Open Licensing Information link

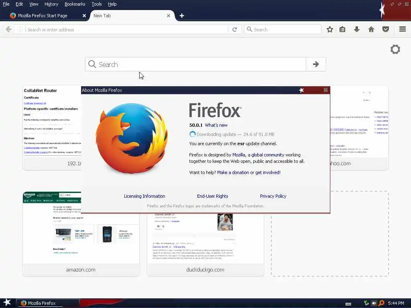[x=144, y=196]
